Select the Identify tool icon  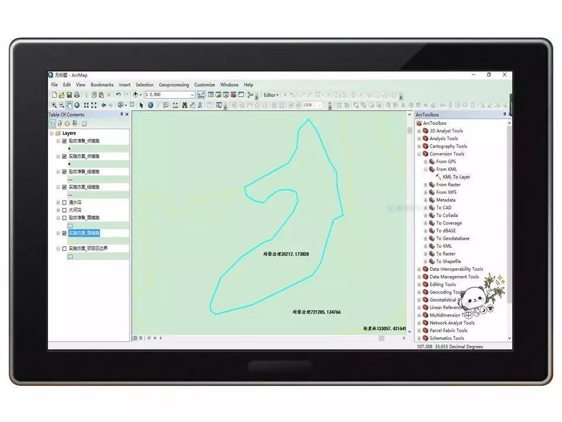pyautogui.click(x=150, y=105)
